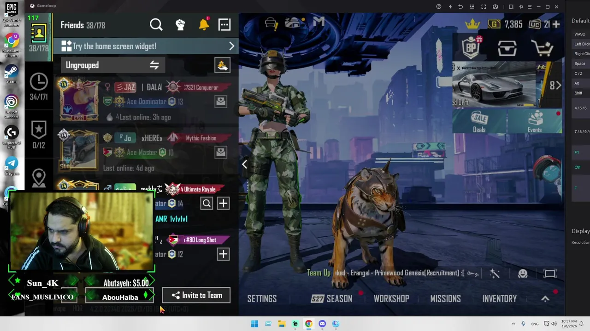Open Steam desktop shortcut

(12, 74)
